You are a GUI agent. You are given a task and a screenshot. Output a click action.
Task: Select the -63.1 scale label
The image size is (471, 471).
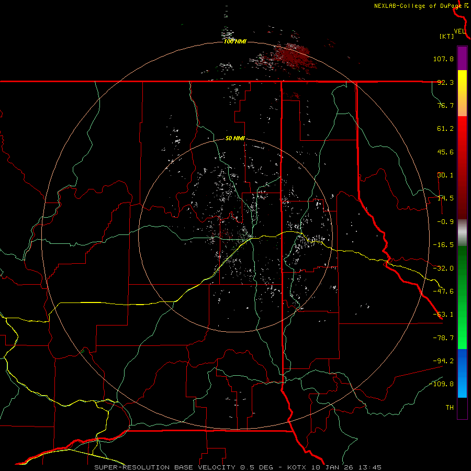coord(443,315)
